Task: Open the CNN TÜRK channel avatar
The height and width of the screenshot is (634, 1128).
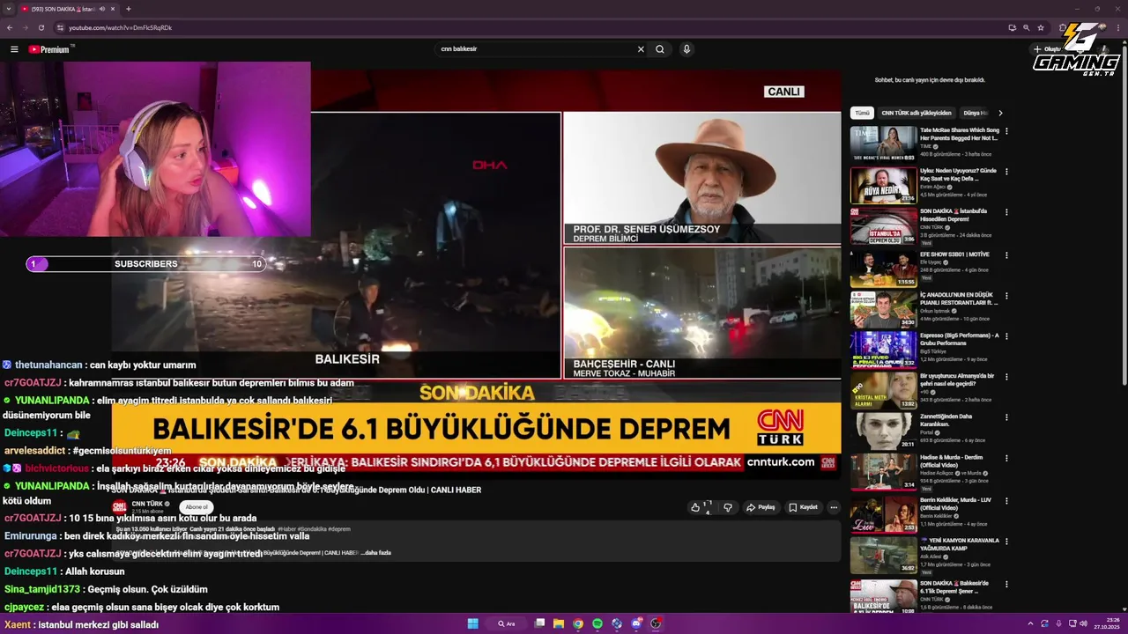Action: [x=119, y=507]
